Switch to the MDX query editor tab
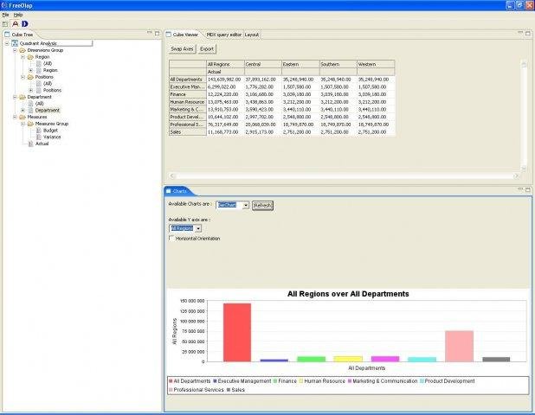 point(224,35)
